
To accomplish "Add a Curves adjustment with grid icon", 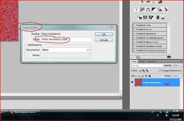I will tap(154, 2).
